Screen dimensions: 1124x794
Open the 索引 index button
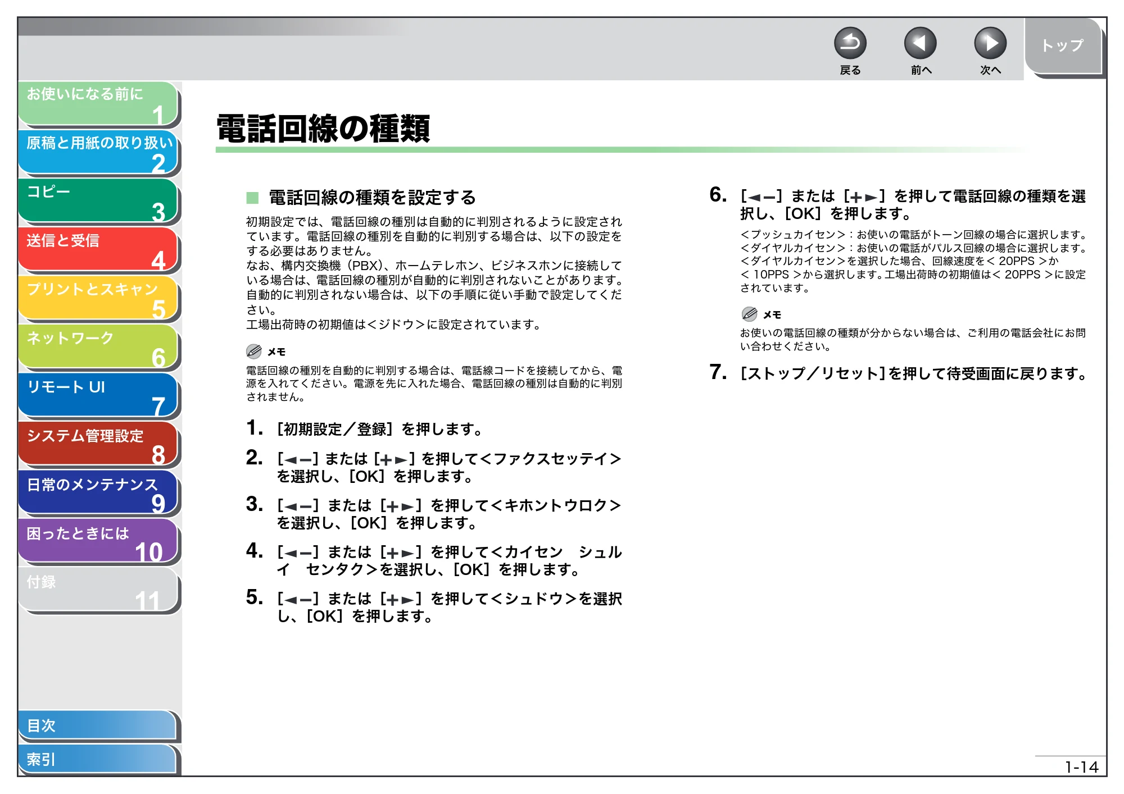pos(98,759)
